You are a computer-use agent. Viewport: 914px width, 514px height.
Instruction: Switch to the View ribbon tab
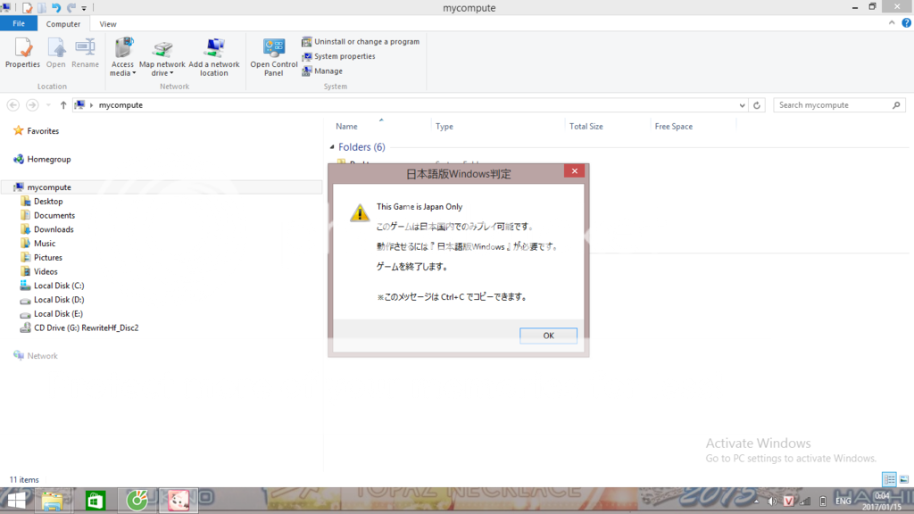(108, 24)
